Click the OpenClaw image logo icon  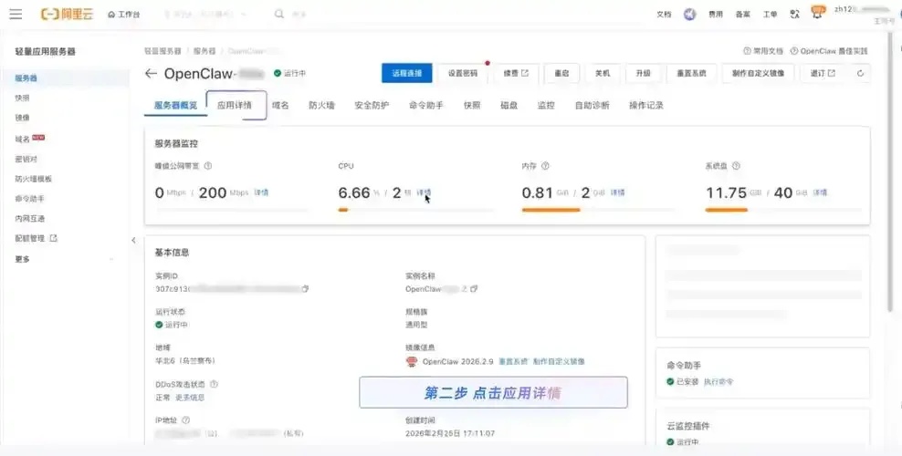(412, 361)
